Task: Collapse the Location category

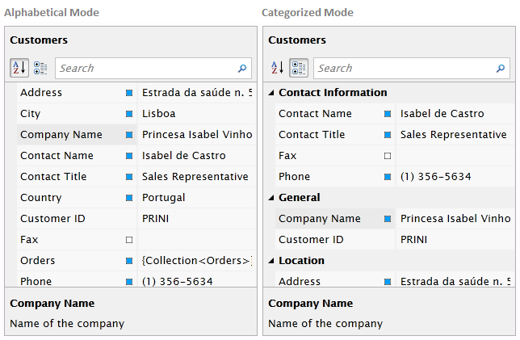Action: coord(271,261)
